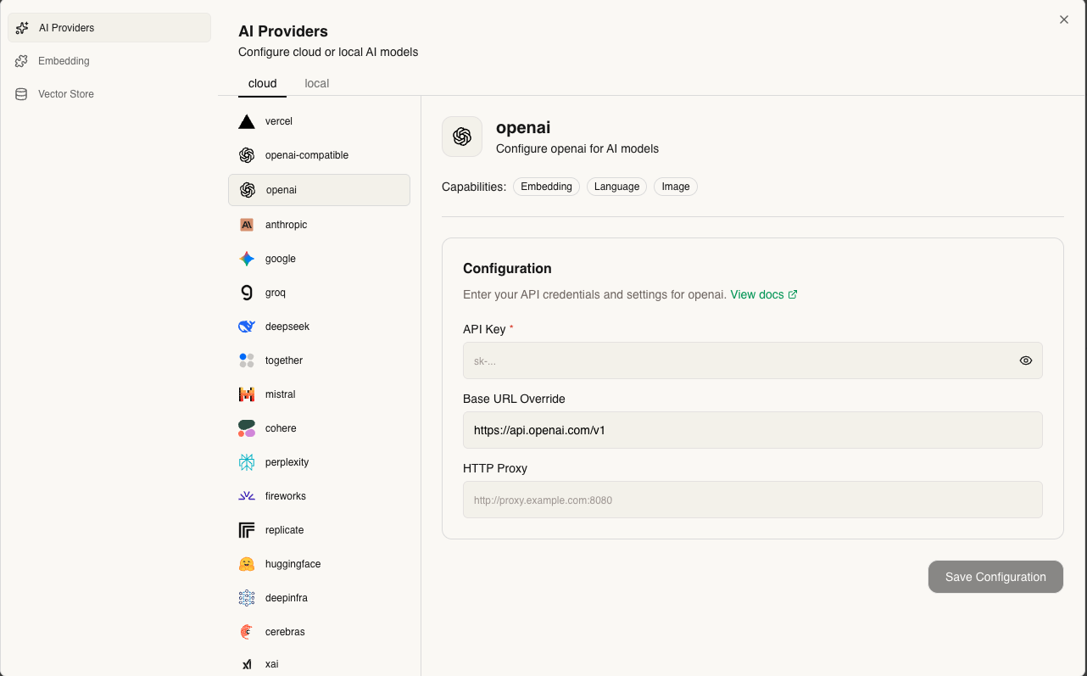This screenshot has width=1087, height=676.
Task: Click the Image capability badge
Action: pyautogui.click(x=676, y=187)
